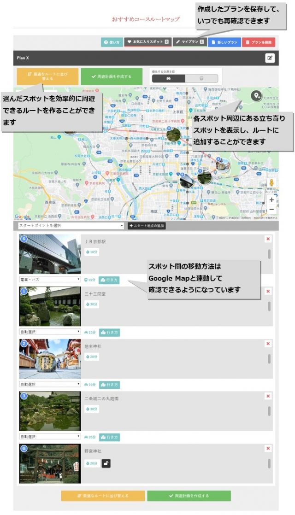Select car as preferred transport mode

coord(169,79)
